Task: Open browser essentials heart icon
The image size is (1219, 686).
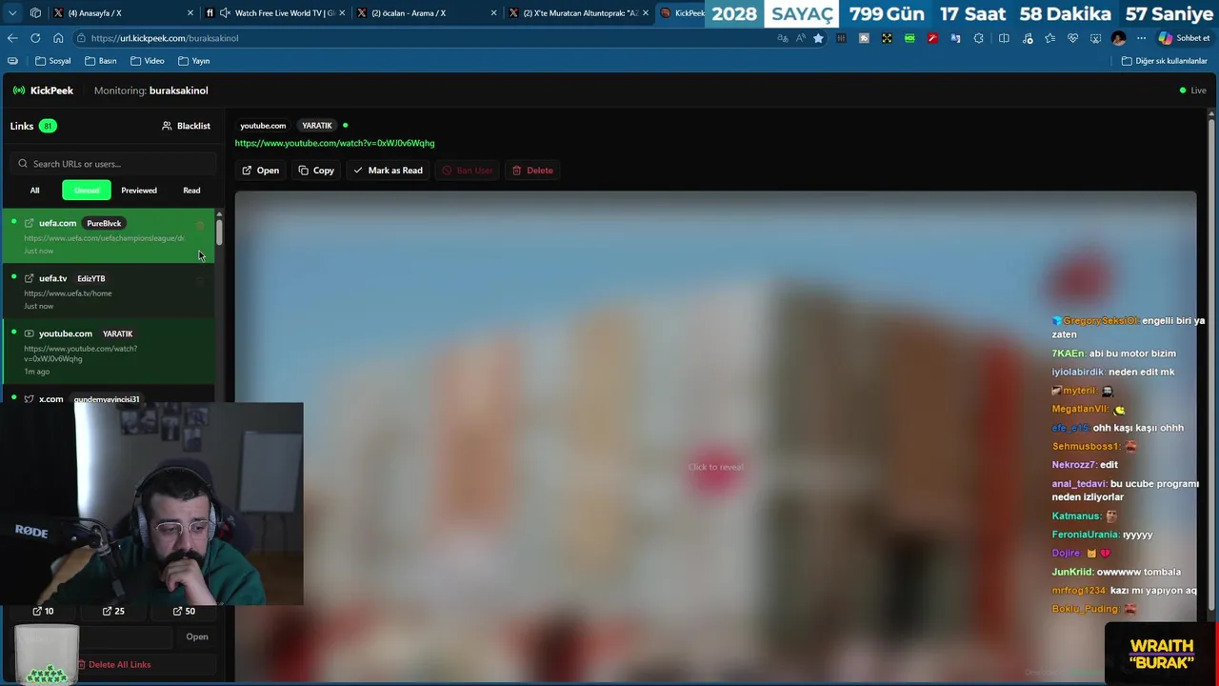Action: (x=1072, y=38)
